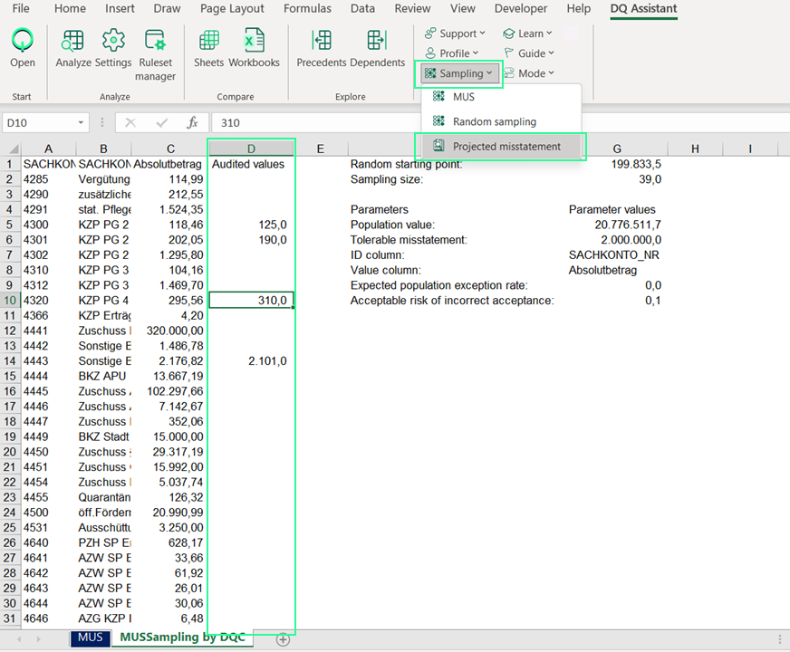Viewport: 790px width, 652px height.
Task: Compare Sheets using the Sheets icon
Action: tap(209, 47)
